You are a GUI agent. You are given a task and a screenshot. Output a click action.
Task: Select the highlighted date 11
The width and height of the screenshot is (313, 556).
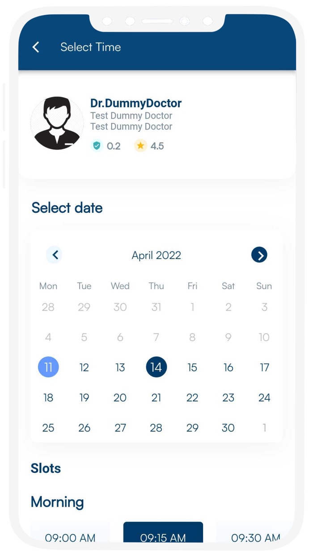pyautogui.click(x=48, y=367)
